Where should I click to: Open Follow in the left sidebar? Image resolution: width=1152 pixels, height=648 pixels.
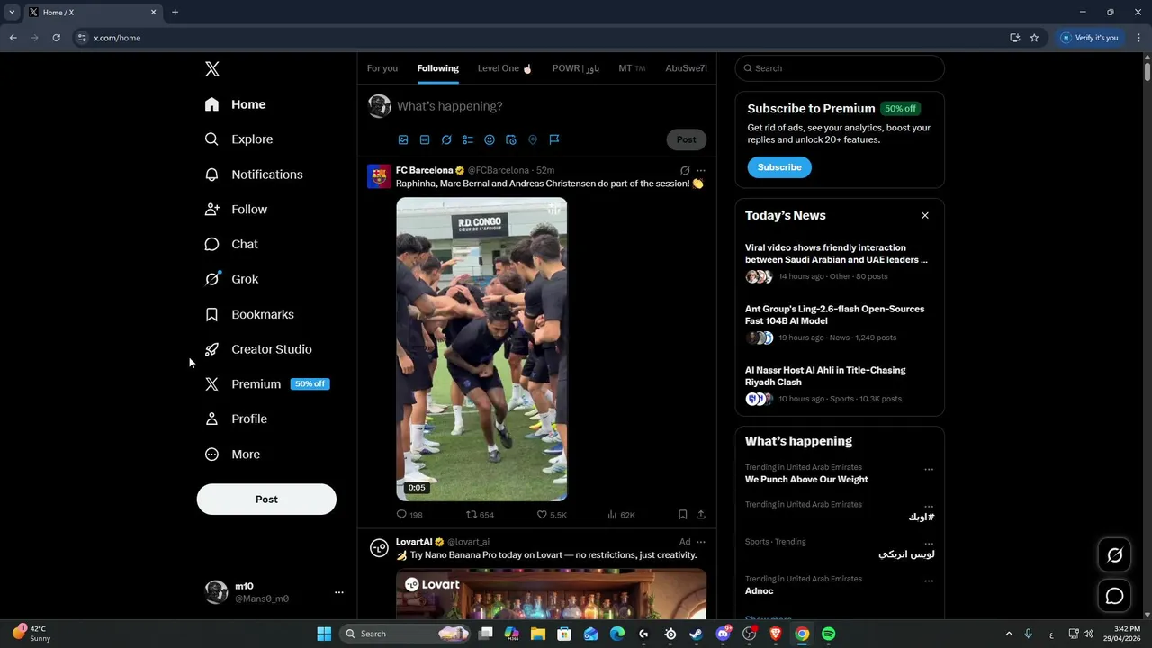[x=236, y=210]
